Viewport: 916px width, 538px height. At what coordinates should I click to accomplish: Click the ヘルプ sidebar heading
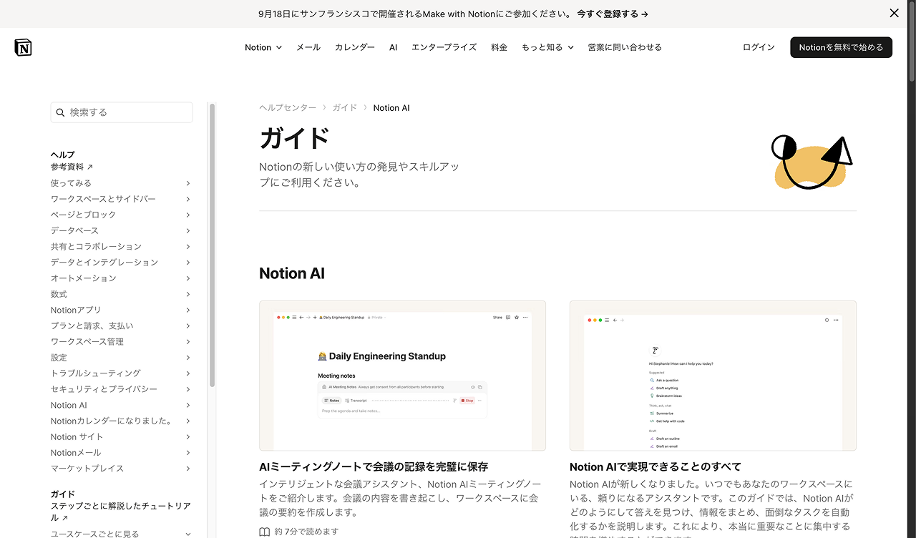pyautogui.click(x=62, y=155)
